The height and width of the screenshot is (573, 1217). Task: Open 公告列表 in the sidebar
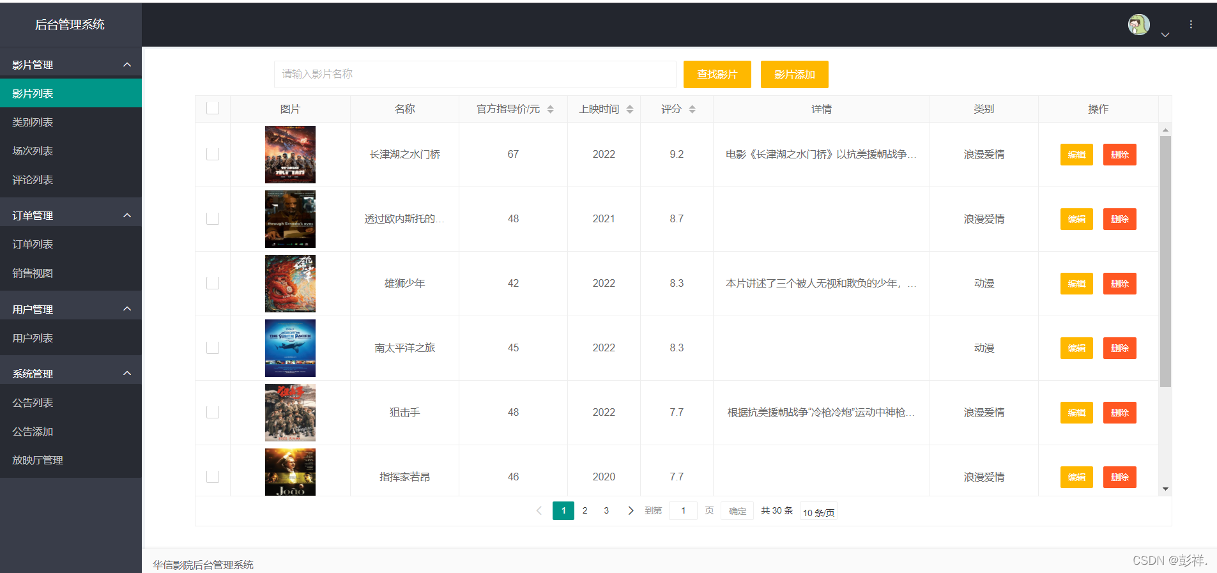(71, 402)
